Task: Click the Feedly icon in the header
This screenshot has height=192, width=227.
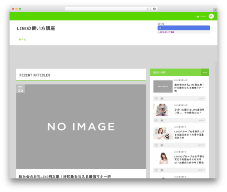Action: point(197,16)
